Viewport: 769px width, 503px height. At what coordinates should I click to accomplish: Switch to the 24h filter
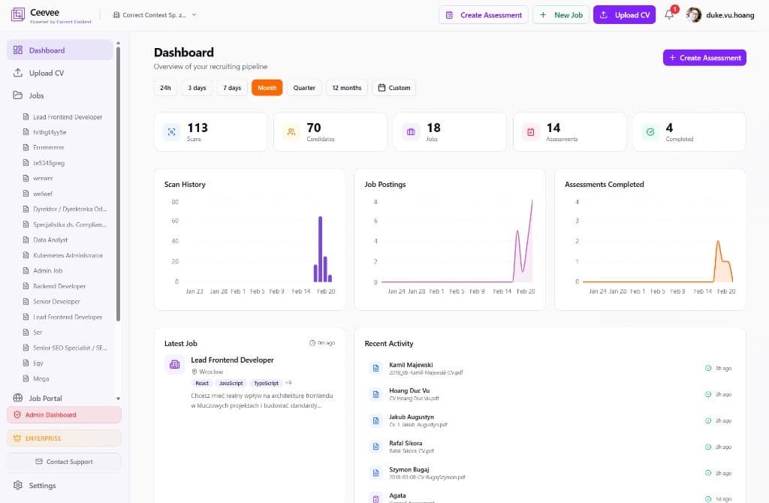coord(164,88)
